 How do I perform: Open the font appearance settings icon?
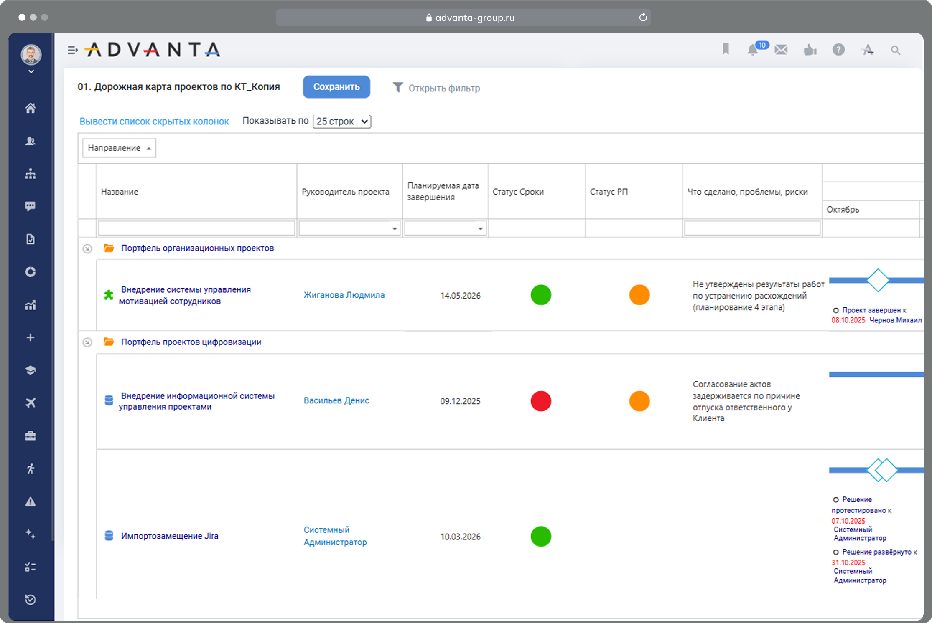[x=868, y=50]
